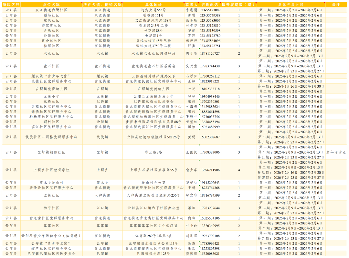Screen dimensions: 349x258
Task: Select address 云阳县耀灵镇兴耀路51号
Action: pos(153,76)
